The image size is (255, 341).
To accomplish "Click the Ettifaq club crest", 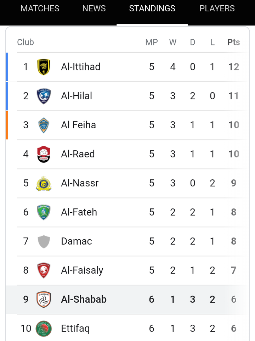I will point(44,329).
